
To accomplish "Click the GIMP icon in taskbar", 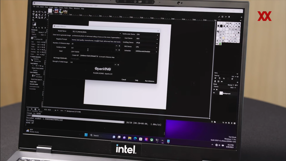I will click(163, 141).
